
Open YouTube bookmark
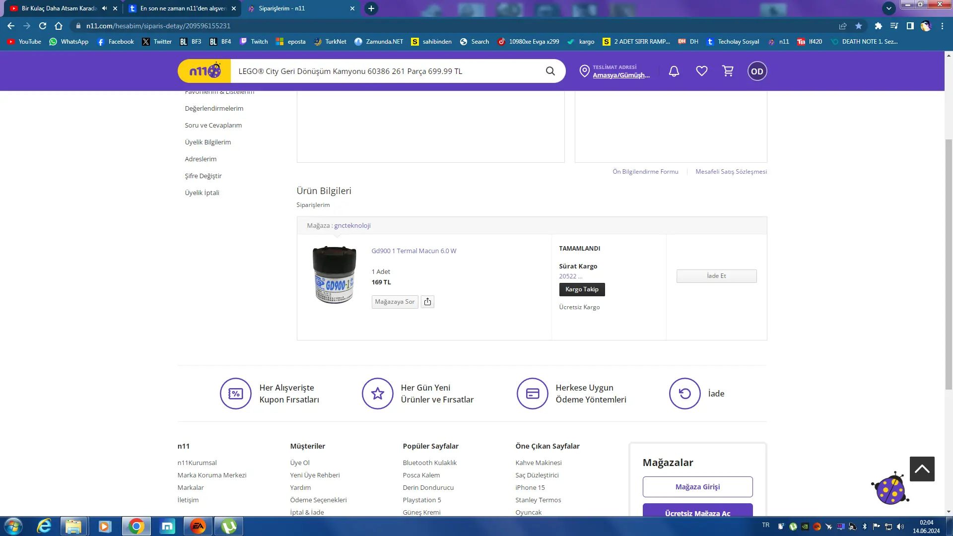coord(24,42)
